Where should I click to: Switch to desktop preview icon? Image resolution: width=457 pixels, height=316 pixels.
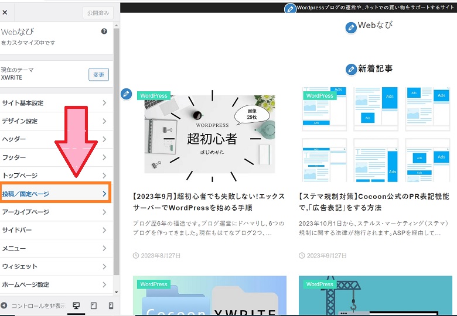tap(76, 305)
